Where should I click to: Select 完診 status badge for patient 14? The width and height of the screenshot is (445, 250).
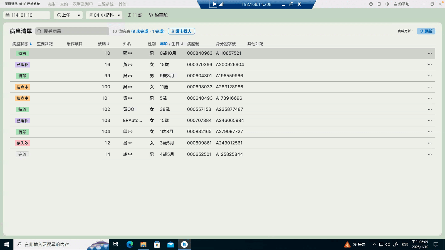click(x=23, y=154)
